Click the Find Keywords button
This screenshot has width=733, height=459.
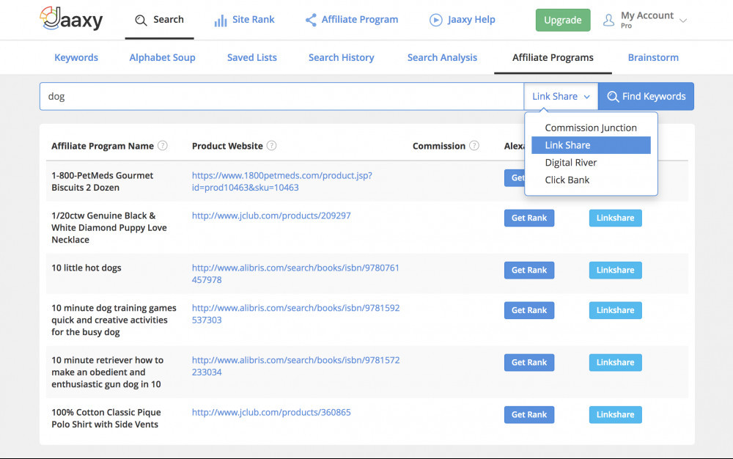(x=646, y=96)
